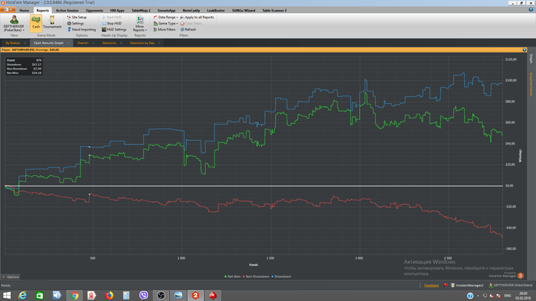Click the Refresh filters icon
The height and width of the screenshot is (301, 536).
click(x=188, y=30)
